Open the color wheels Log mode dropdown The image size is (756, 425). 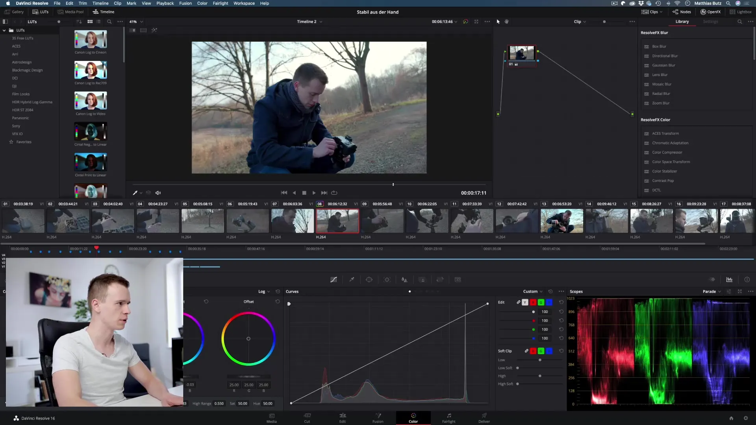point(264,292)
